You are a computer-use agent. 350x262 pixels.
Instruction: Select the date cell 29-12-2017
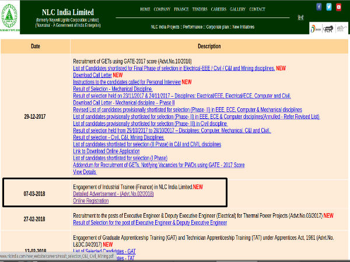click(x=35, y=117)
